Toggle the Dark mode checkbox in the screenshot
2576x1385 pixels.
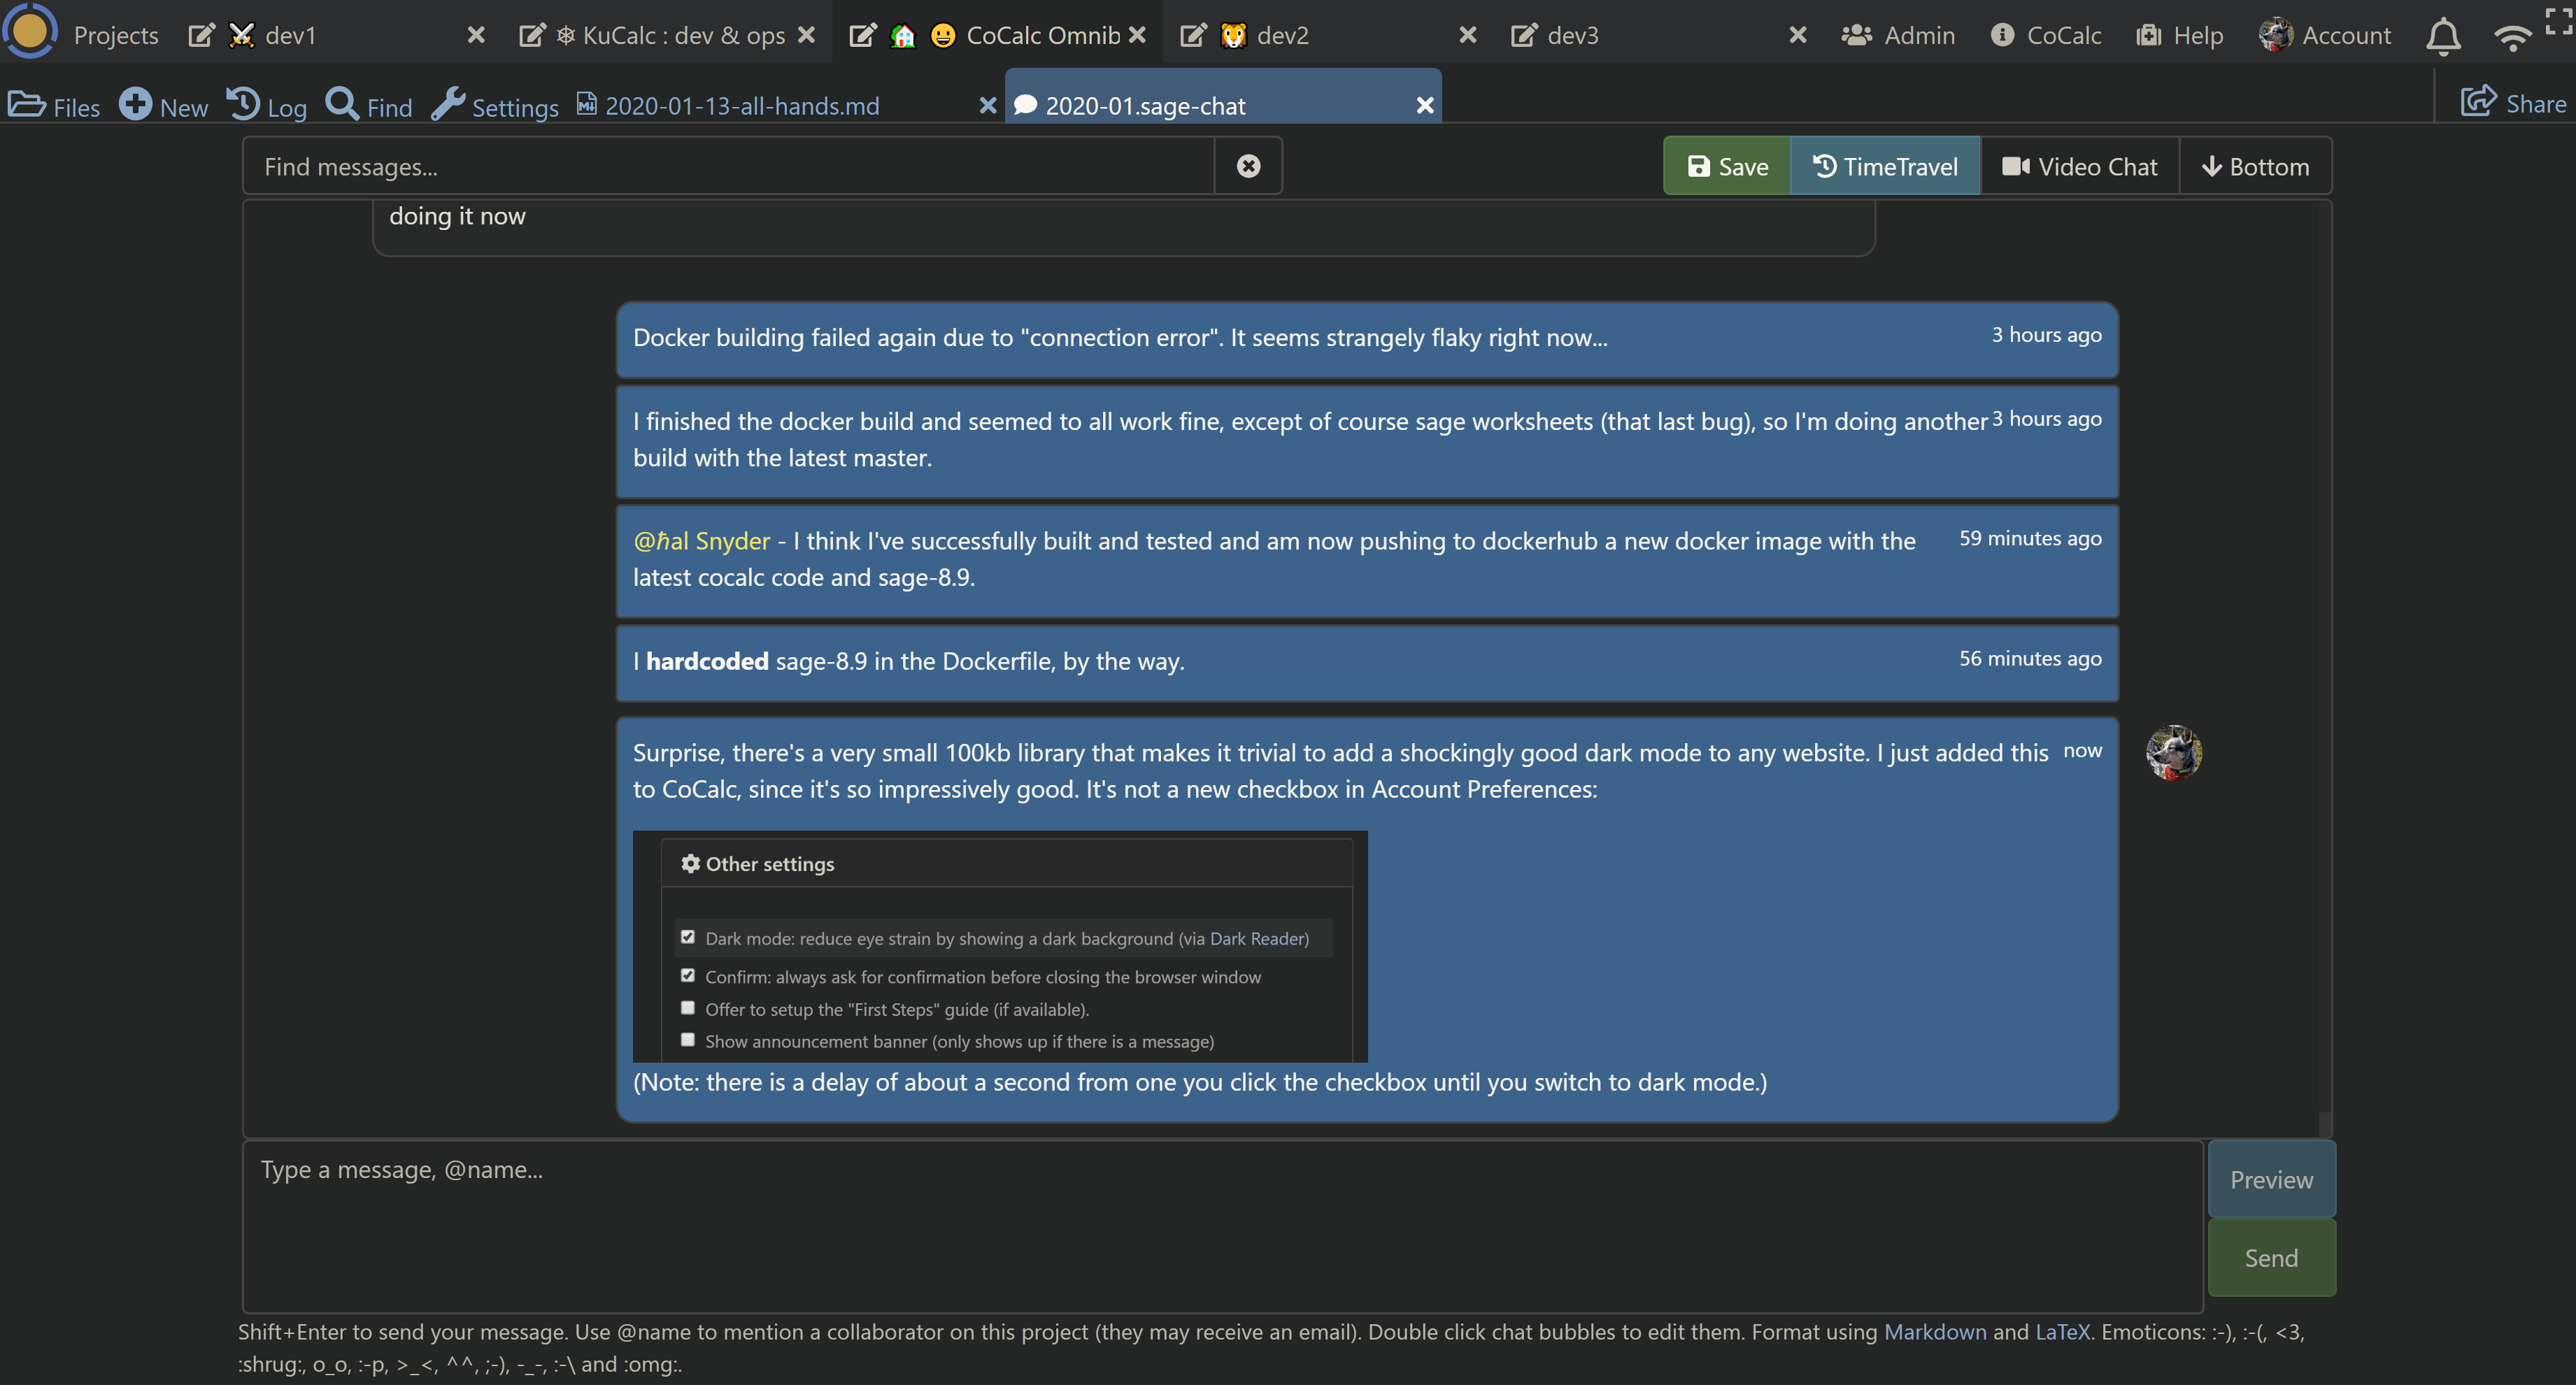pyautogui.click(x=688, y=938)
